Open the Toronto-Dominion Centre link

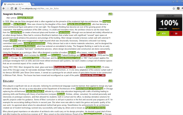tap(69, 58)
